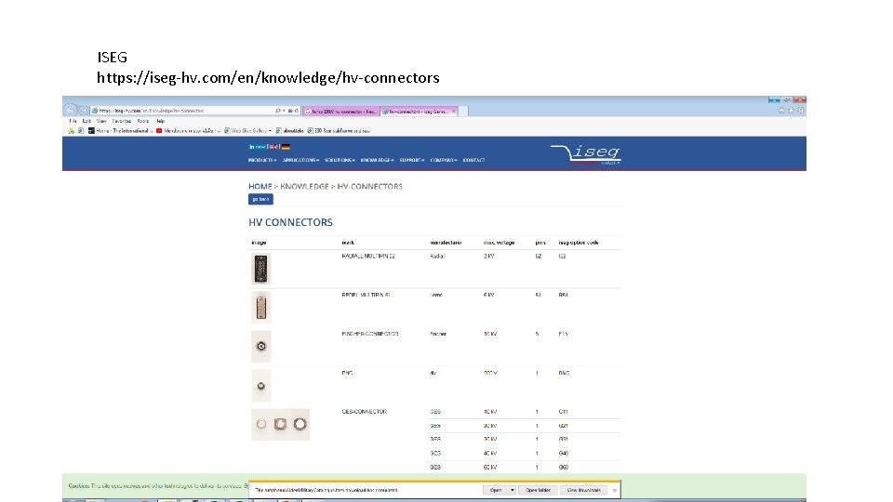
Task: Switch site language with the German flag
Action: pyautogui.click(x=286, y=147)
